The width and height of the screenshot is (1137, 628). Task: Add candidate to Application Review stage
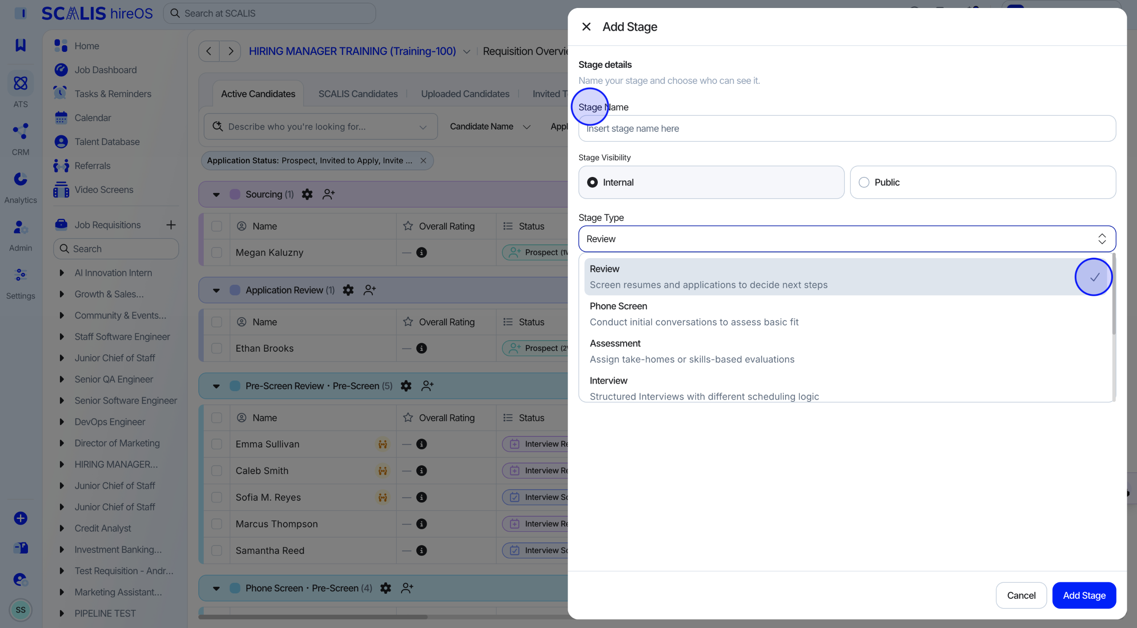[x=370, y=290]
